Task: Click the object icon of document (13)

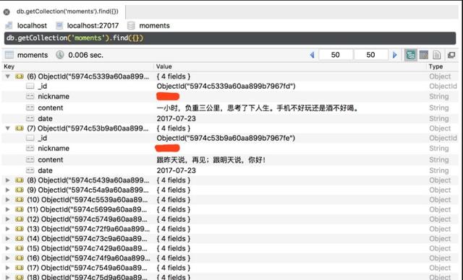Action: point(20,229)
